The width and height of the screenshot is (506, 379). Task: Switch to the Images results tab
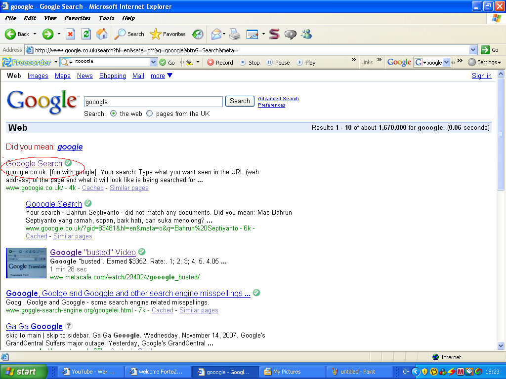tap(38, 76)
